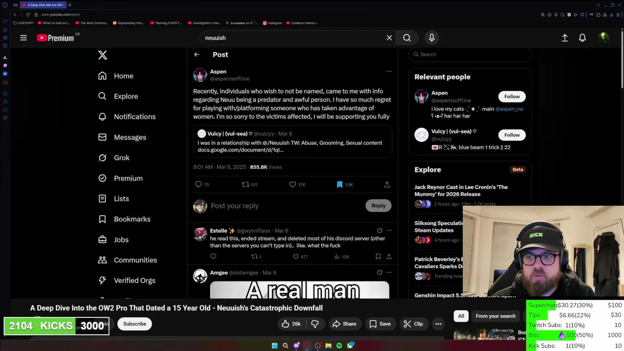The image size is (624, 351).
Task: Like the video with 26k likes
Action: click(x=291, y=324)
